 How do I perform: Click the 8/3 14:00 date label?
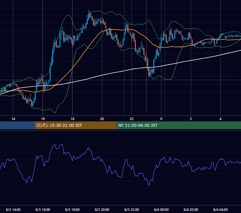coord(13,209)
